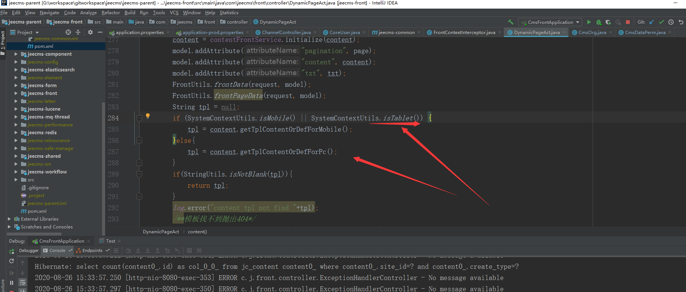Image resolution: width=686 pixels, height=292 pixels.
Task: Switch to FrontContextInterceptor.java tab
Action: [464, 33]
